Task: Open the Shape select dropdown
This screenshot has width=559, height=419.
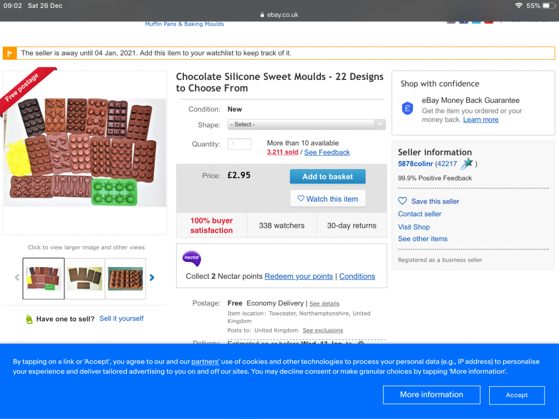Action: pos(306,125)
